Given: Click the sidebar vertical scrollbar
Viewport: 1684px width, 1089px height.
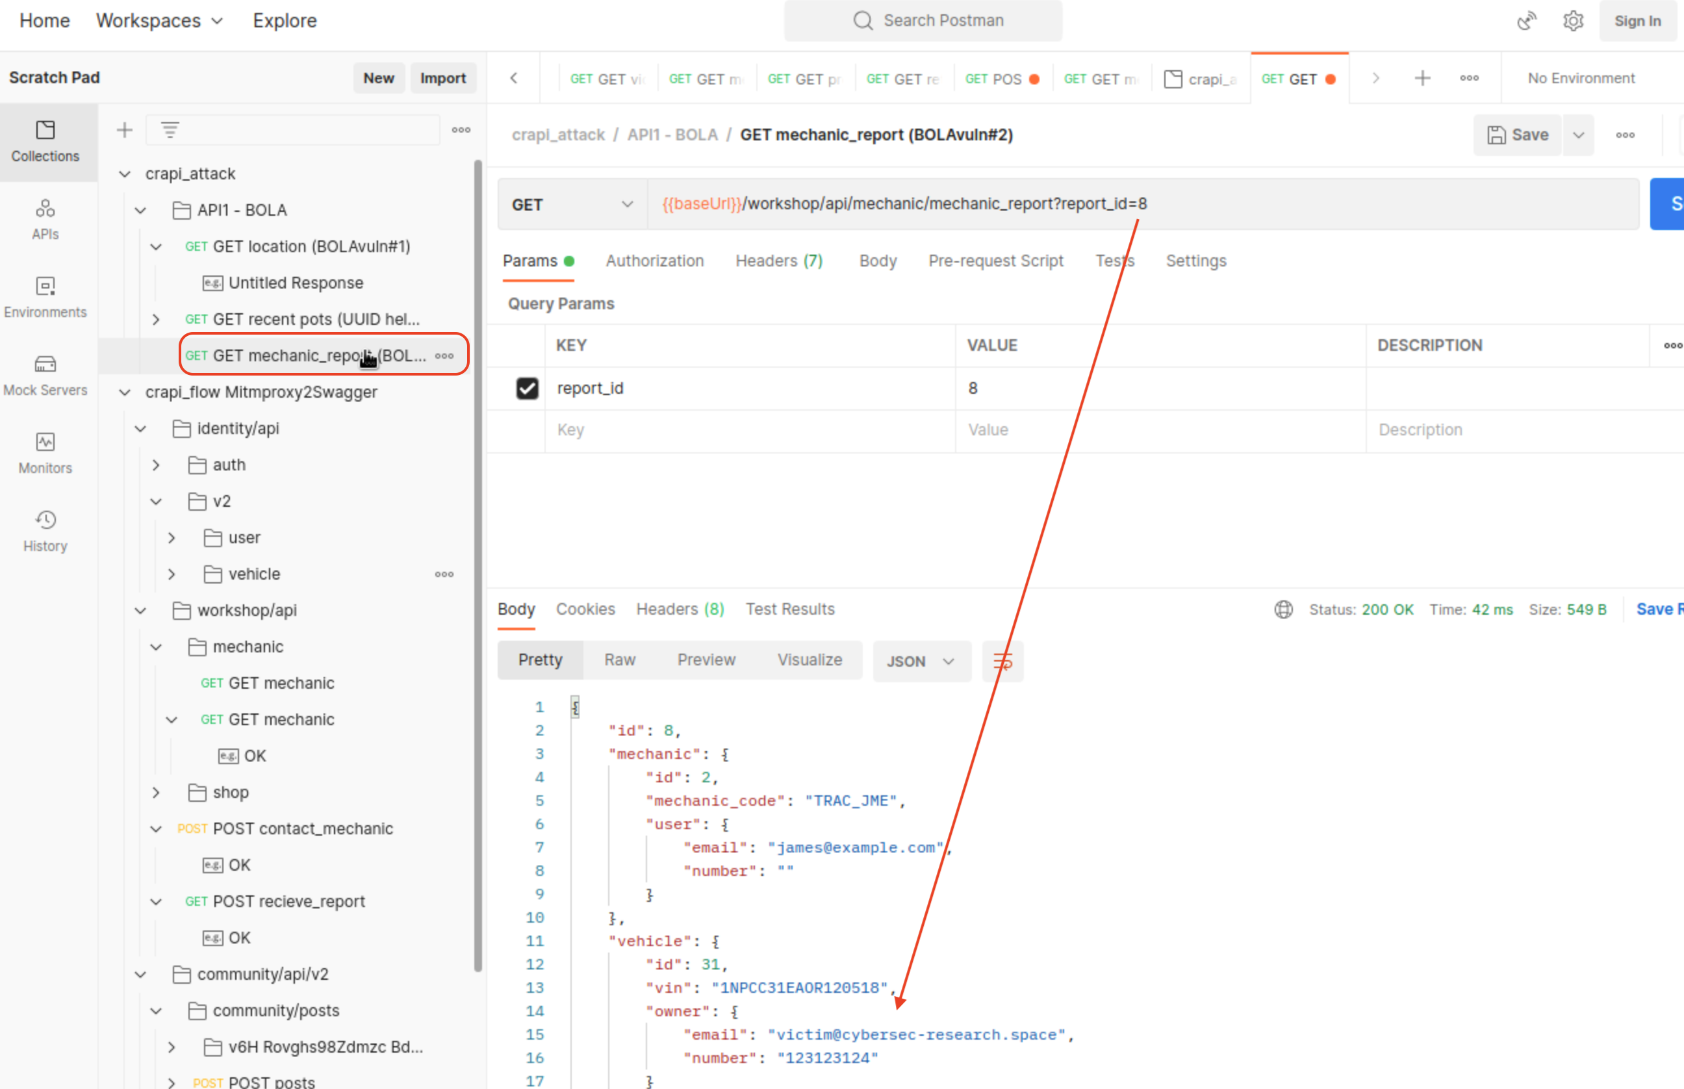Looking at the screenshot, I should [x=478, y=566].
